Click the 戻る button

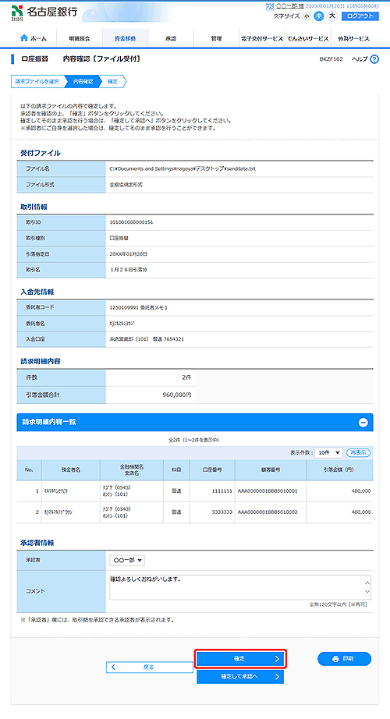click(x=149, y=668)
